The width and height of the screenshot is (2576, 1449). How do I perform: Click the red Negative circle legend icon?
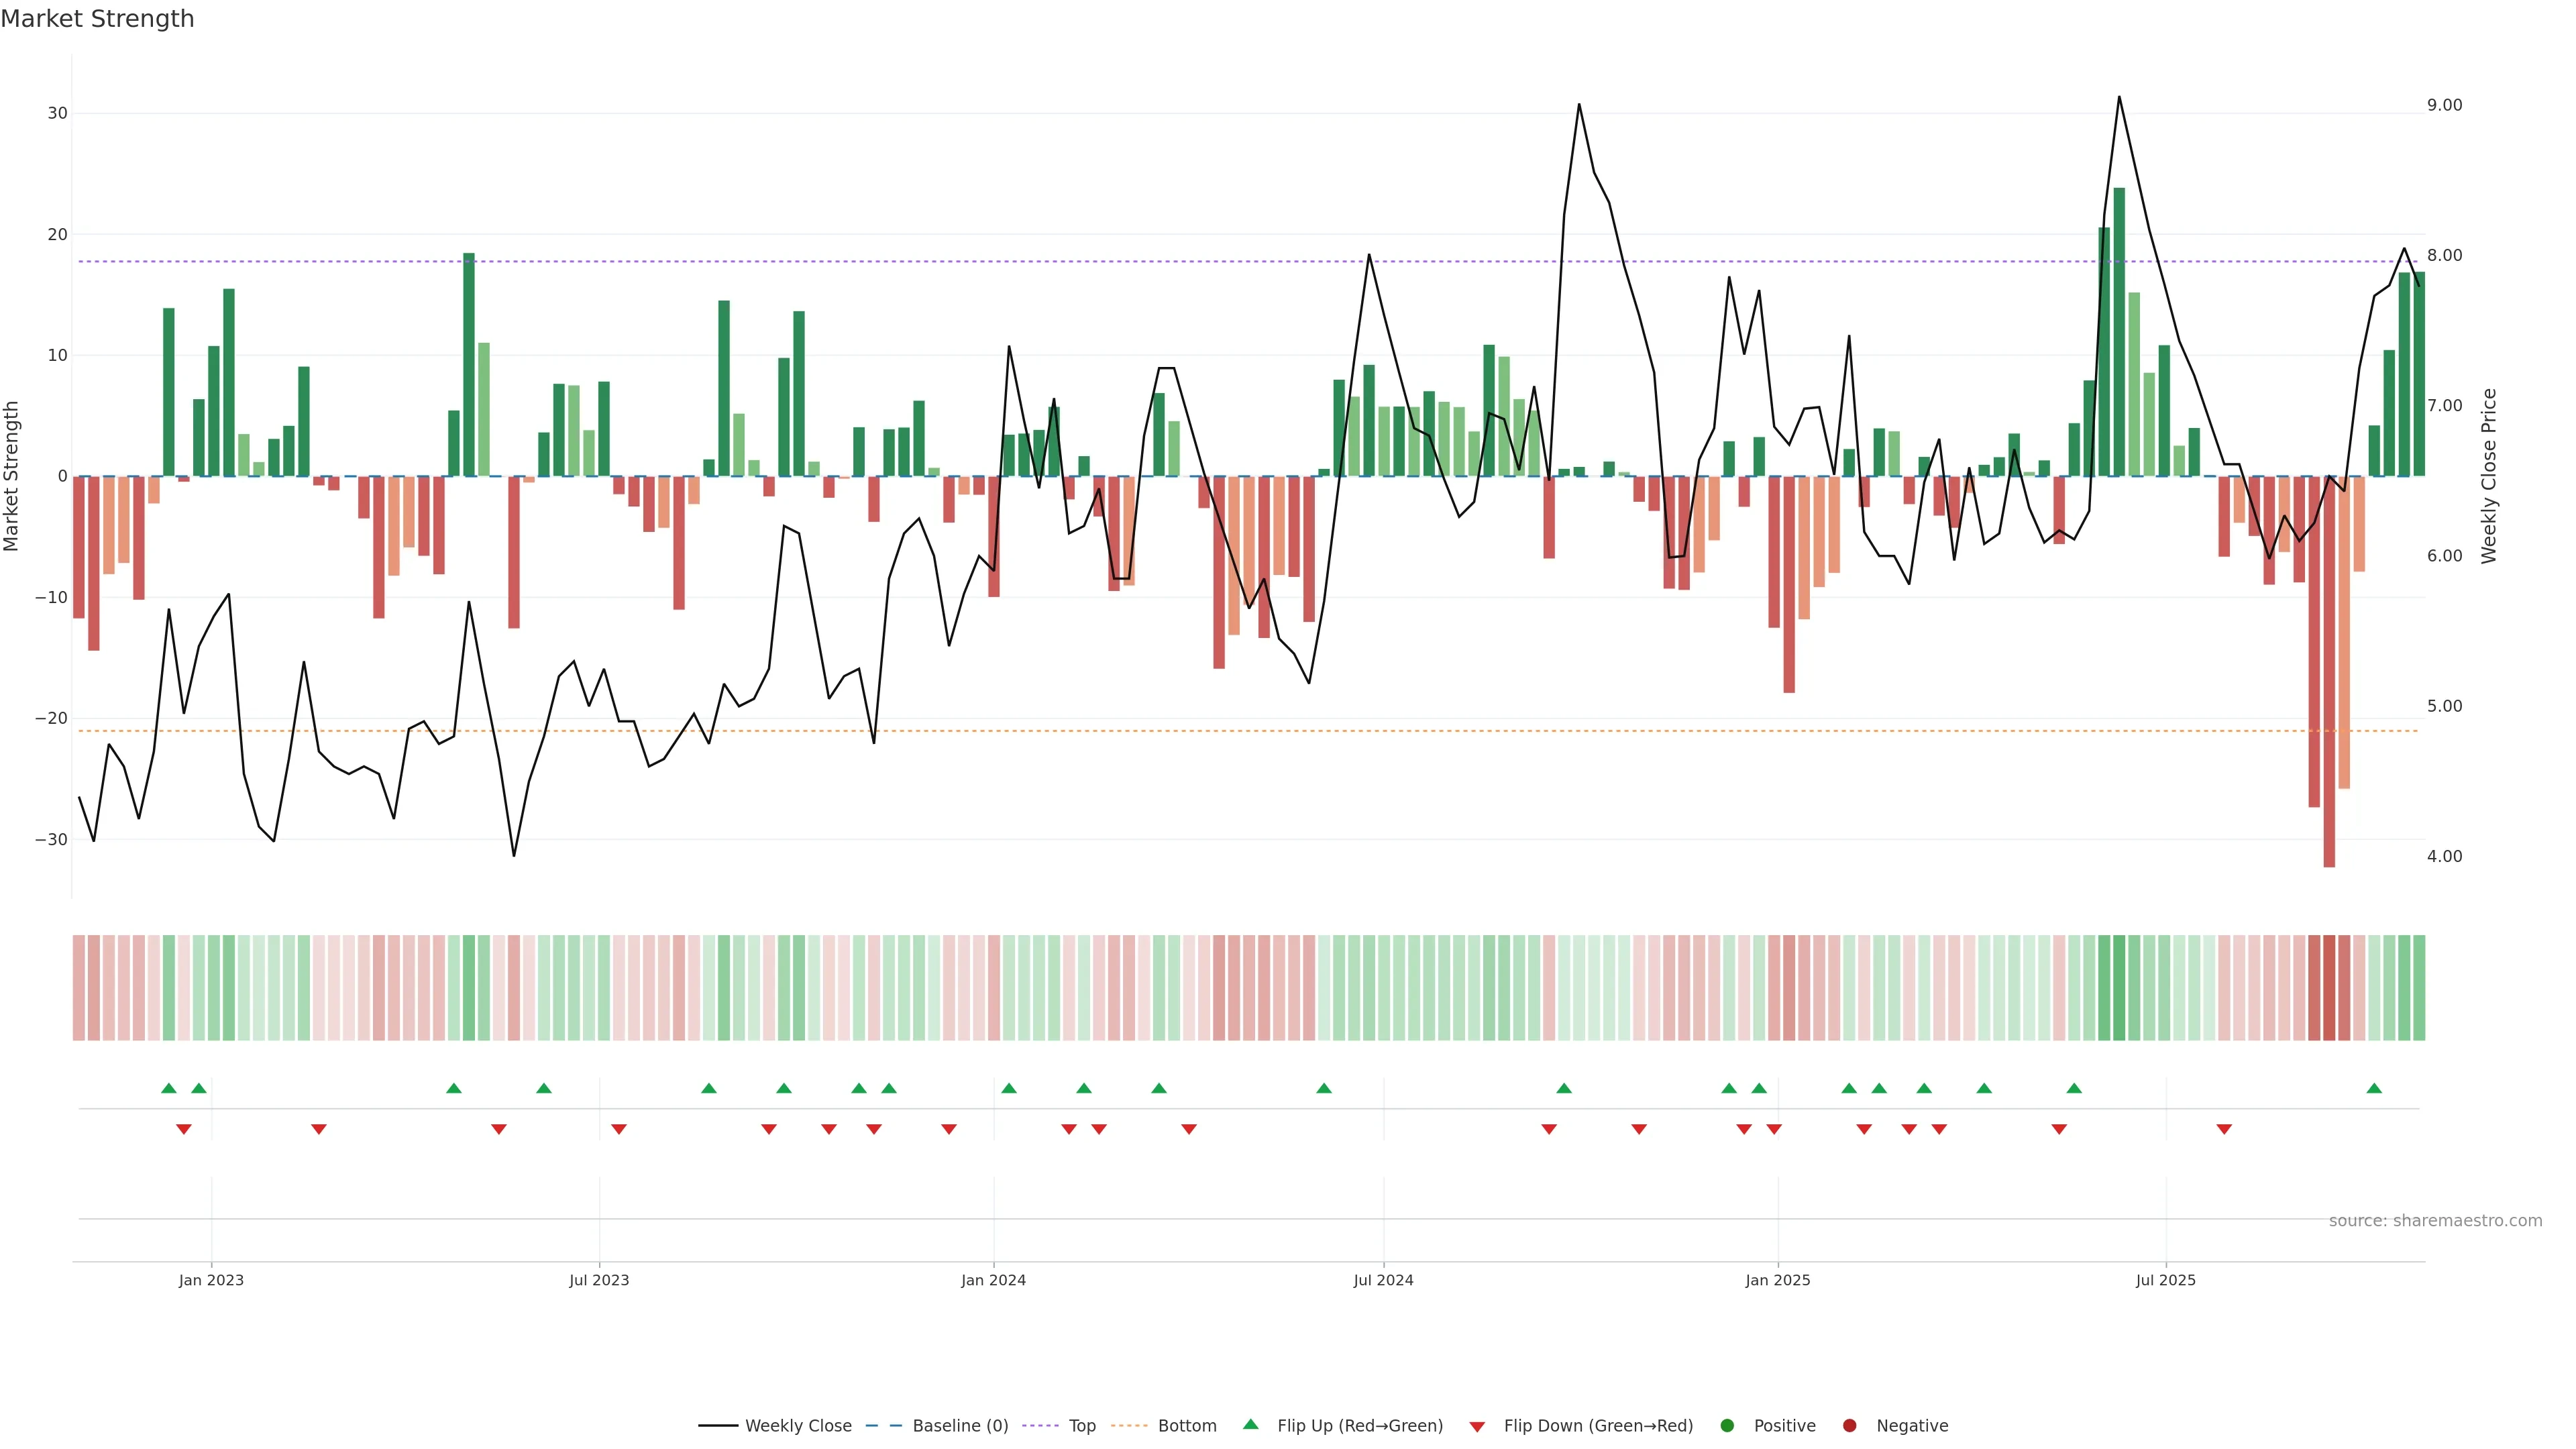pyautogui.click(x=1849, y=1426)
